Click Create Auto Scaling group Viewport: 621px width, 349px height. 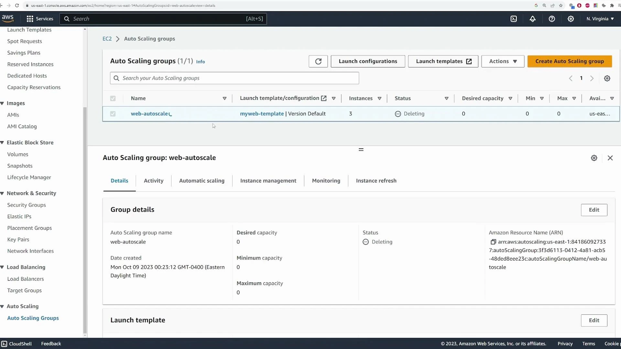(x=570, y=61)
